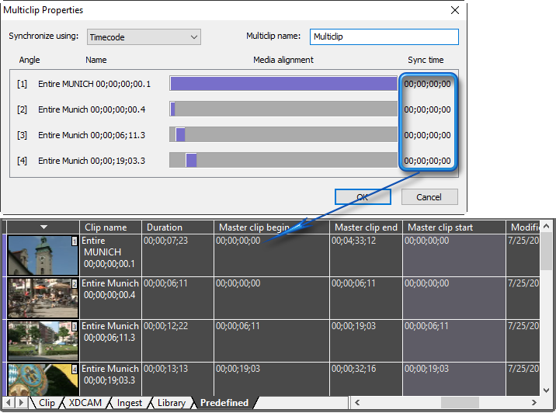Open the Library tab
The height and width of the screenshot is (413, 556).
click(171, 403)
